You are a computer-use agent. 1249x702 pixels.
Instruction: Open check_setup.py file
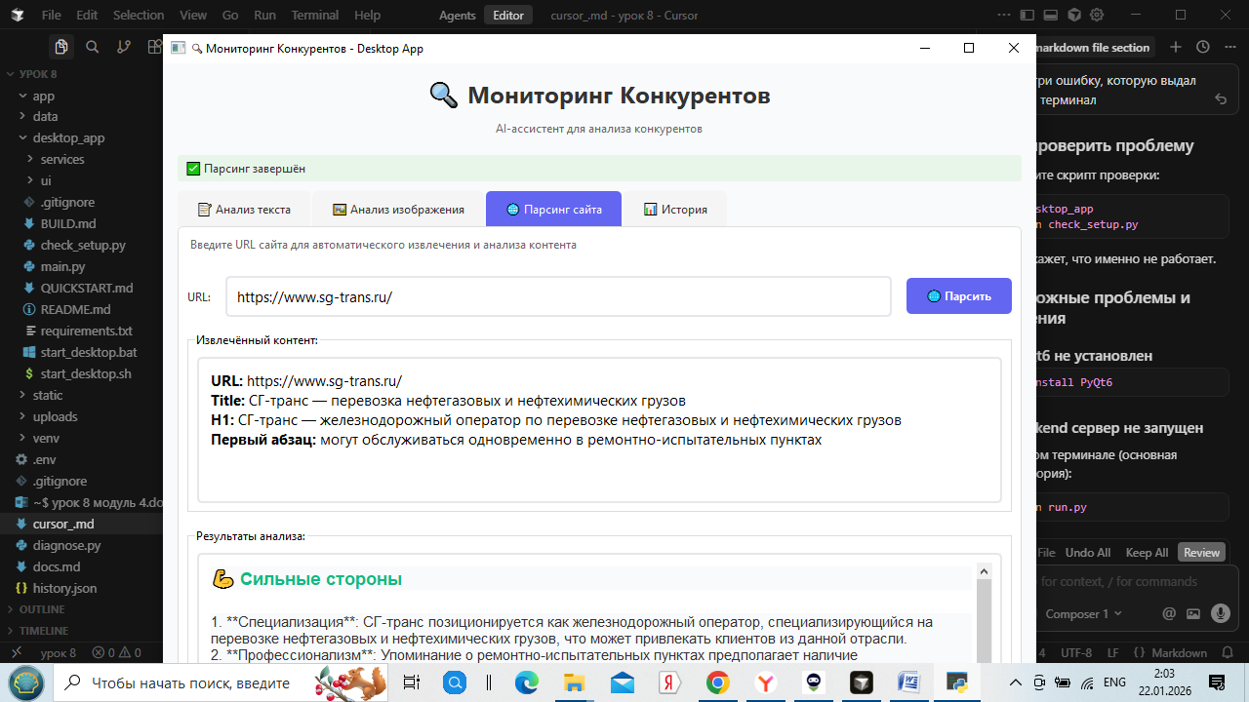81,245
